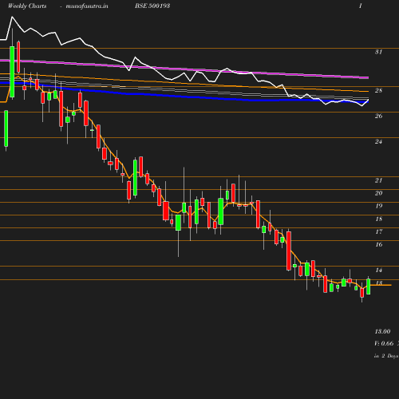Click the price axis label 14
Image resolution: width=399 pixels, height=399 pixels.
[x=378, y=271]
